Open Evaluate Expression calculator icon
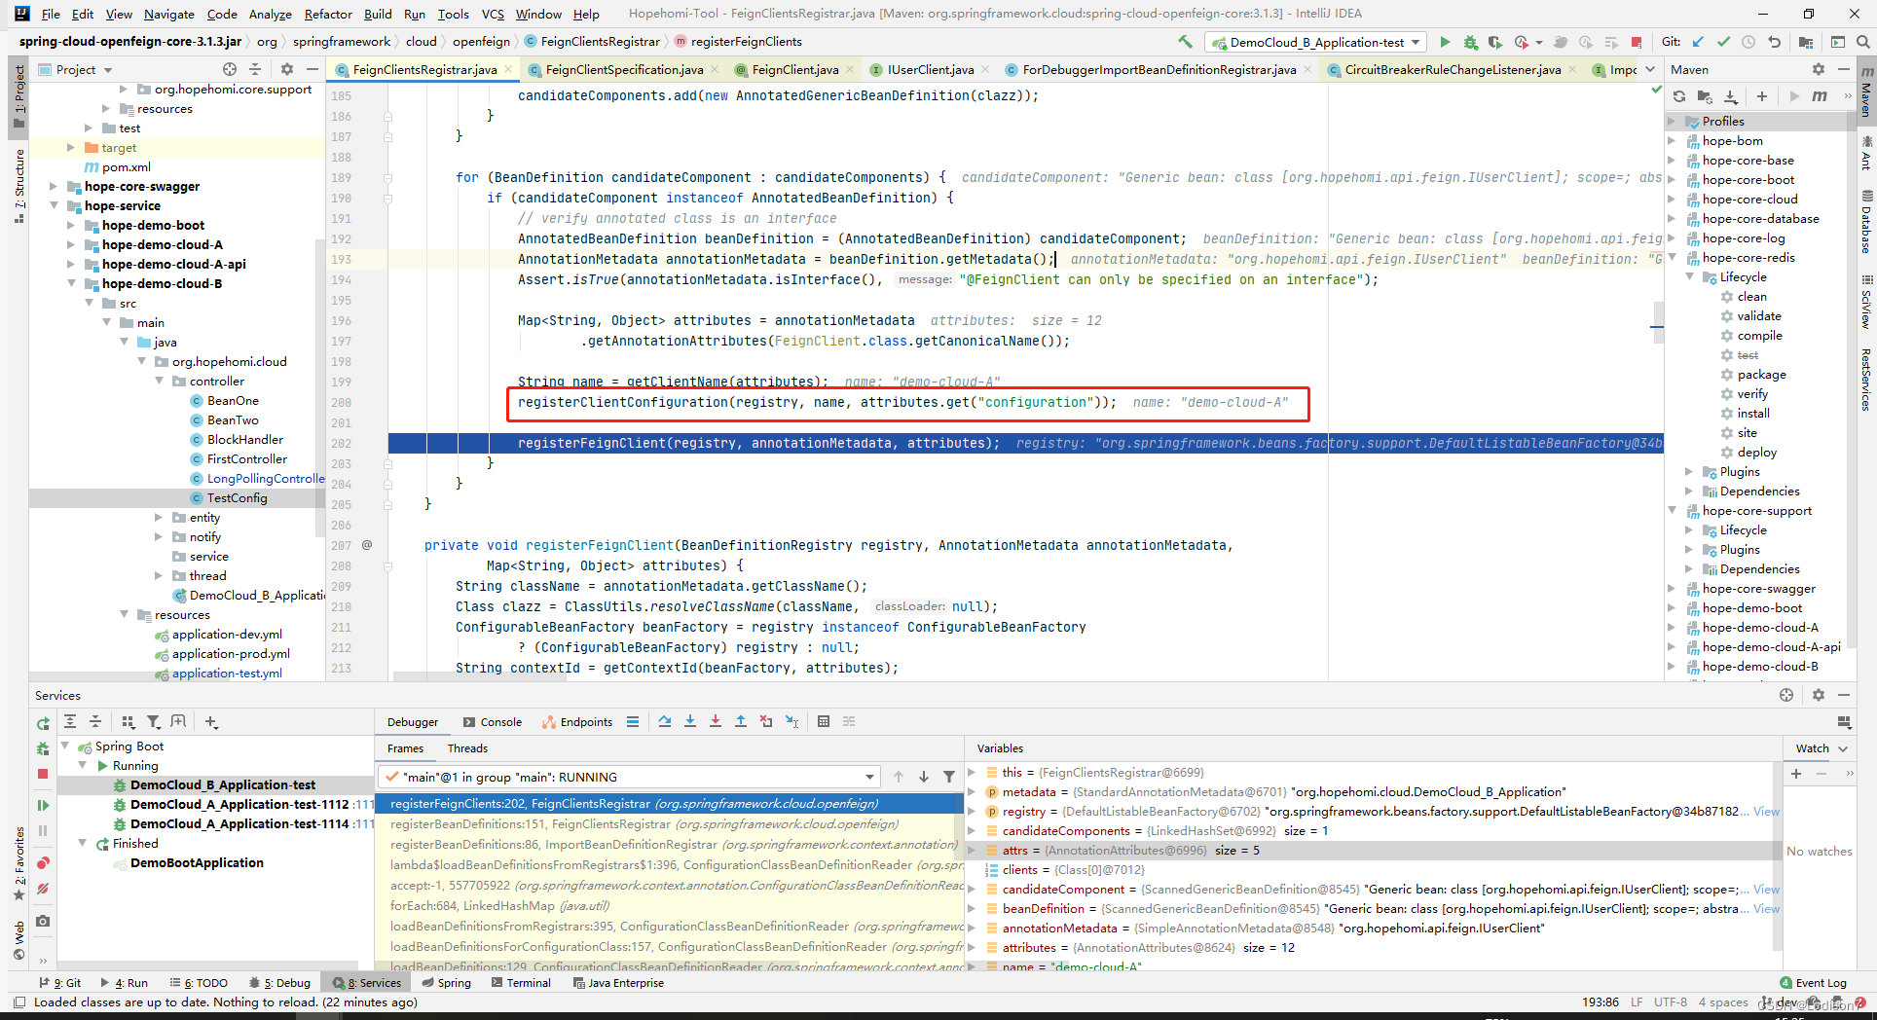 click(824, 721)
